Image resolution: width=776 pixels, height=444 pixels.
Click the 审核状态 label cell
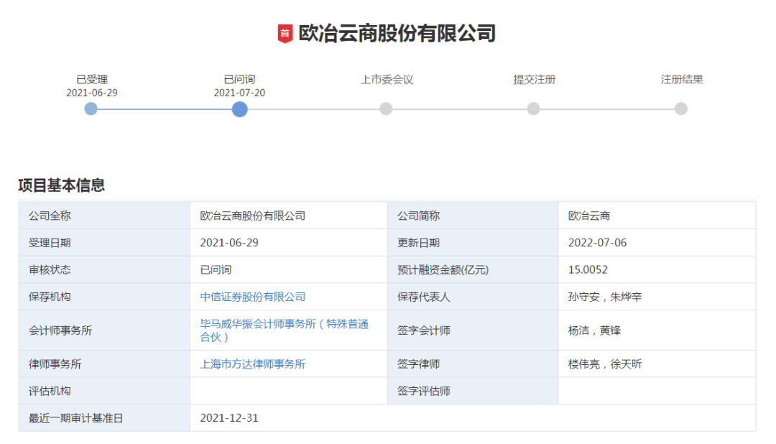click(x=104, y=269)
